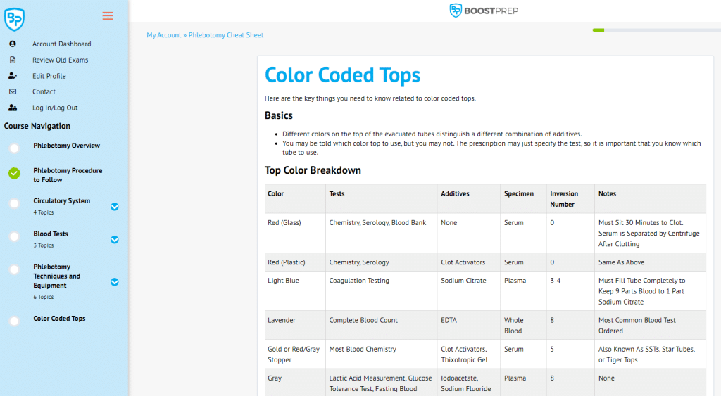The width and height of the screenshot is (721, 396).
Task: Click the Log In/Log Out lock icon
Action: pos(13,108)
